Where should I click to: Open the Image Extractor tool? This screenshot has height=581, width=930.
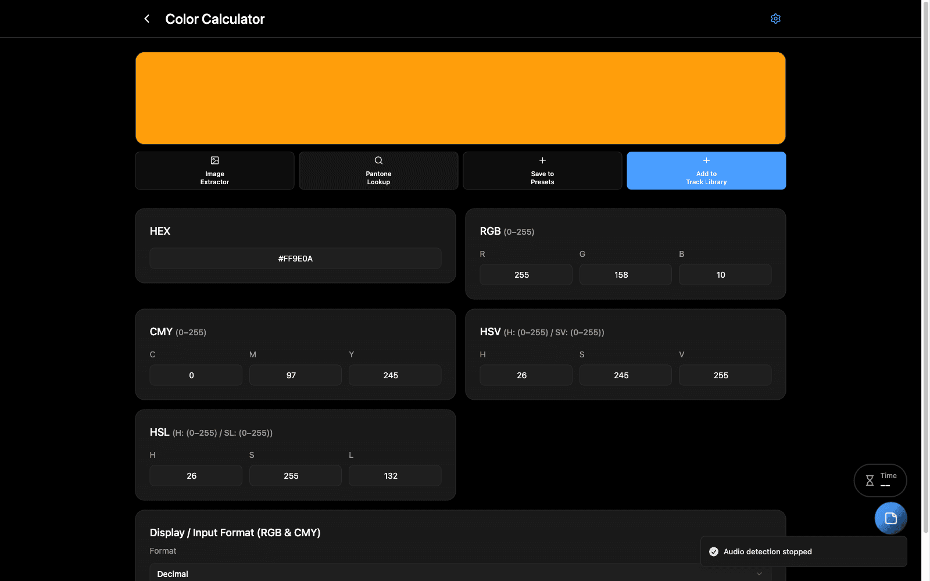click(x=214, y=171)
